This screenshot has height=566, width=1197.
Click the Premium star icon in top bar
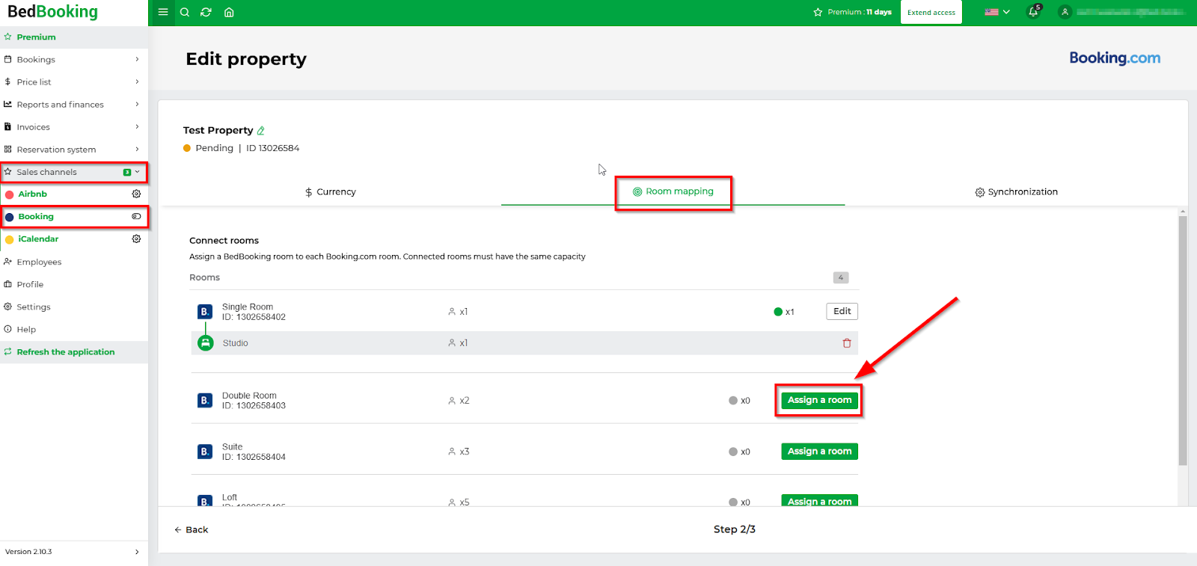point(818,12)
